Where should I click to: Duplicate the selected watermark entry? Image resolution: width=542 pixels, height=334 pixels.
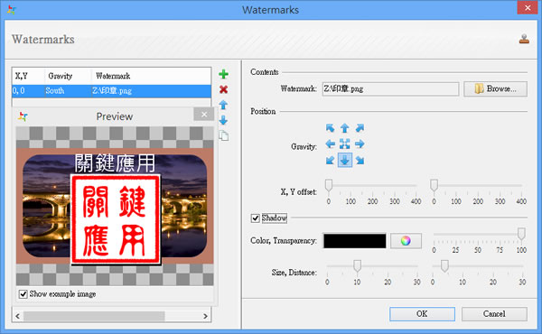pos(224,135)
